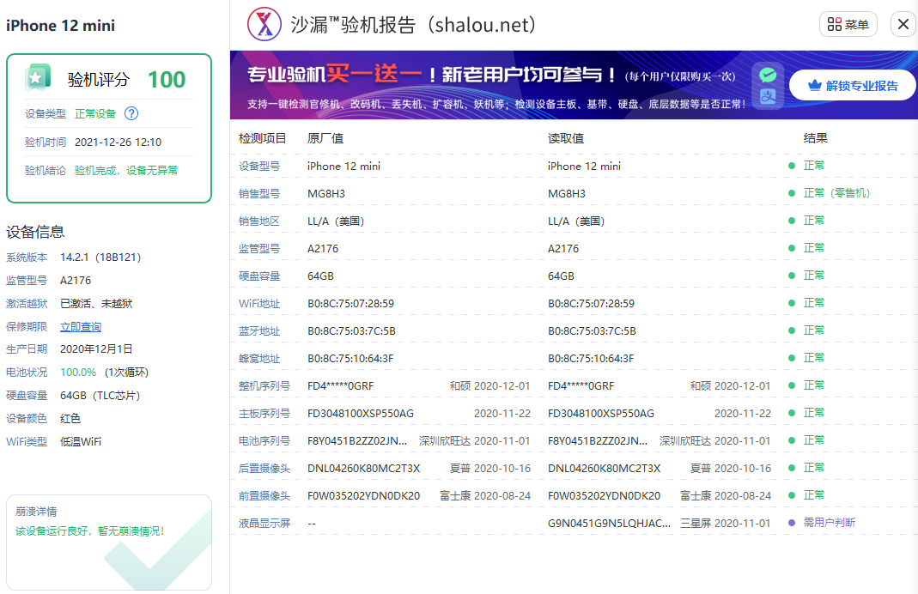Click the 正常（零售机）result in 销售型号 row

[x=836, y=193]
